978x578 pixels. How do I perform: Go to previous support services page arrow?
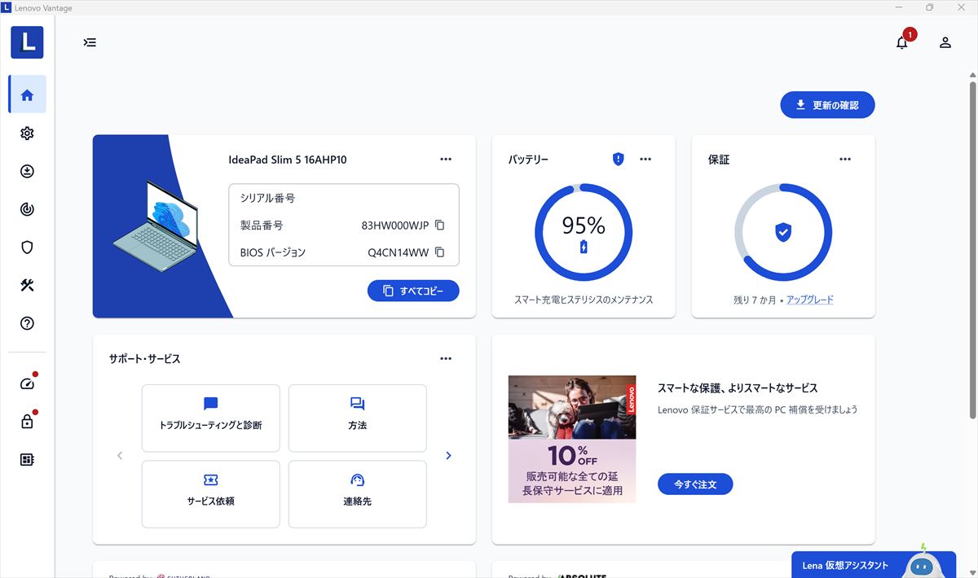click(120, 456)
